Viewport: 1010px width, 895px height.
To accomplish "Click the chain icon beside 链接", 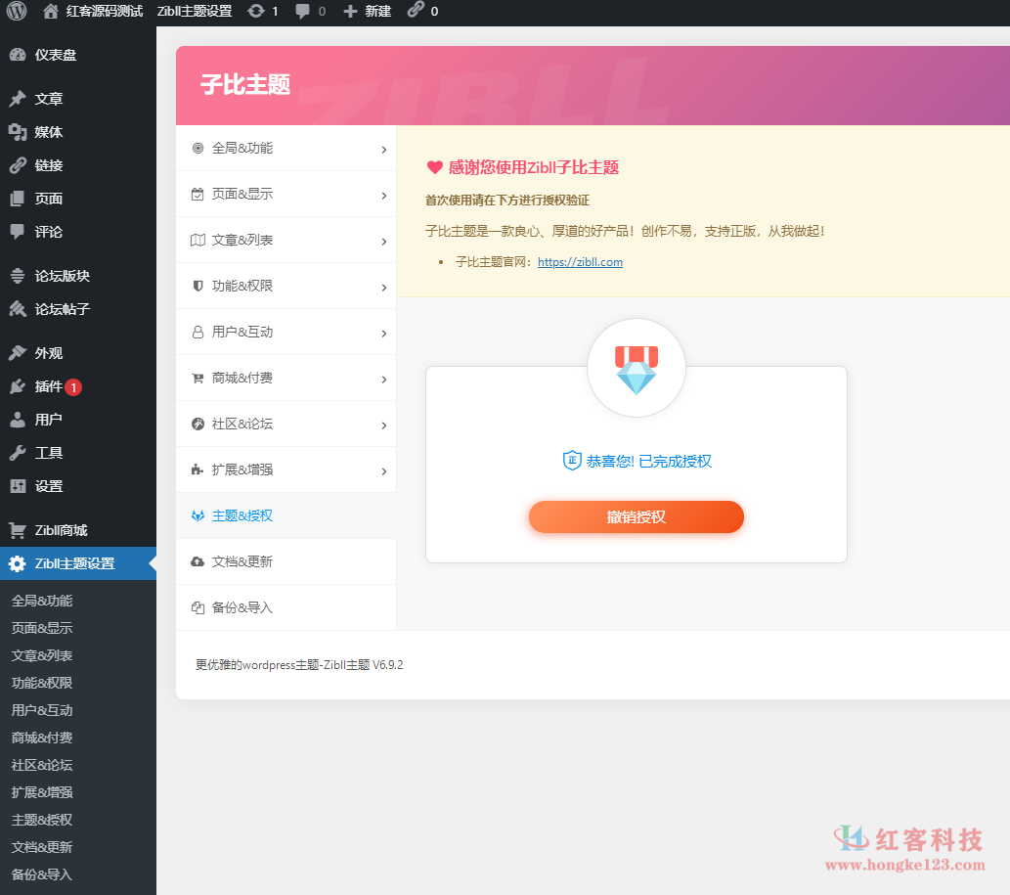I will (x=18, y=165).
